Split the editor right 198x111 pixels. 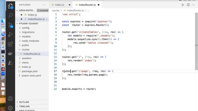(x=188, y=5)
